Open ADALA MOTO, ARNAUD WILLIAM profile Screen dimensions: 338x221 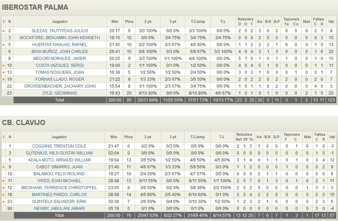click(59, 160)
